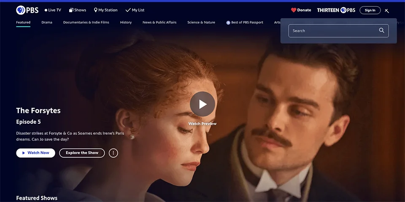Open Live TV
The image size is (405, 202).
tap(53, 10)
